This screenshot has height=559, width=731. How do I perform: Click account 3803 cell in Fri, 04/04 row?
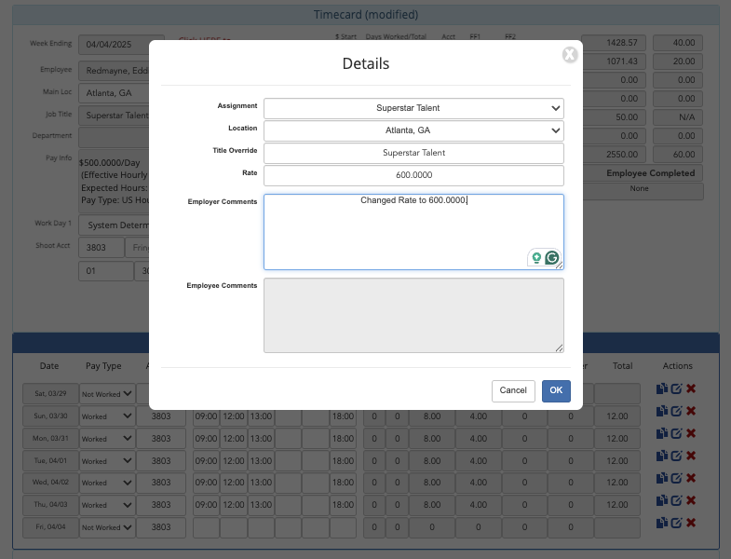[x=161, y=527]
